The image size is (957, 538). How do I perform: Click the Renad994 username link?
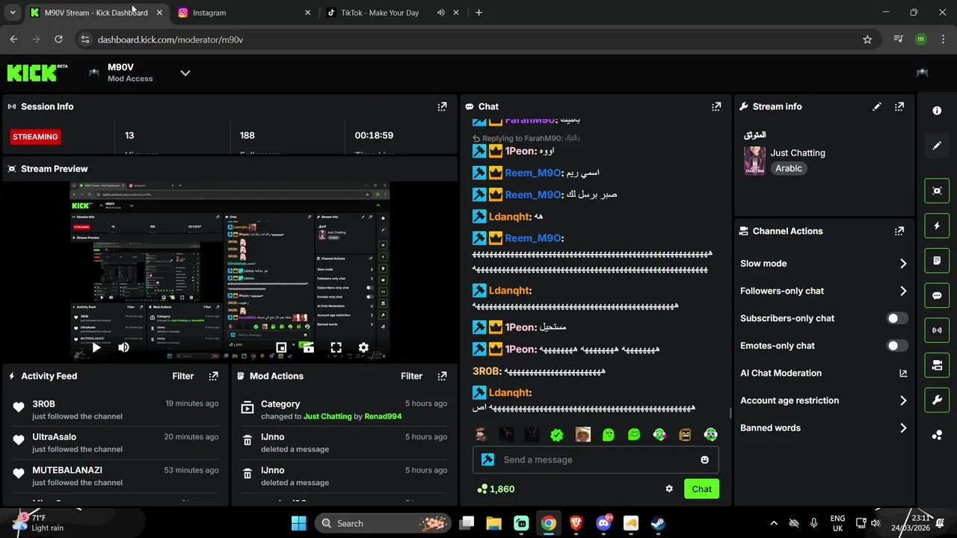point(383,417)
